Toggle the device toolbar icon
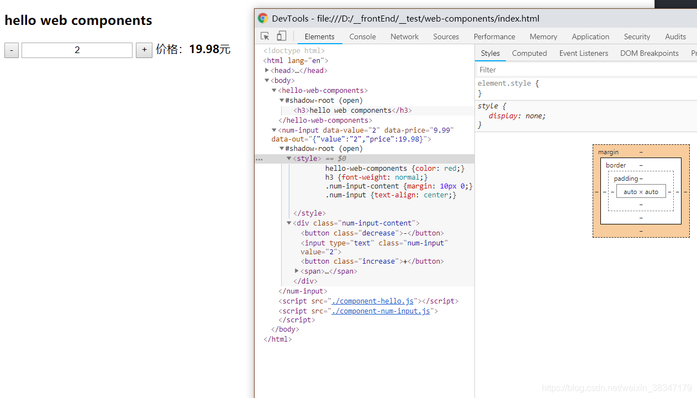 pyautogui.click(x=282, y=36)
